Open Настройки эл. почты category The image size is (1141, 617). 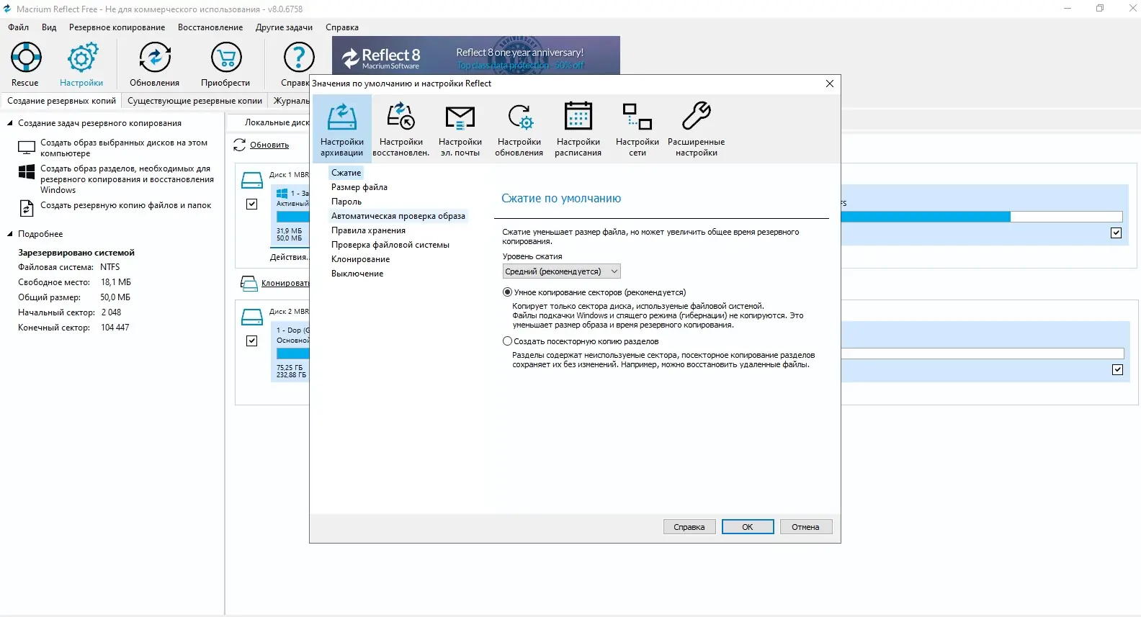click(x=460, y=130)
